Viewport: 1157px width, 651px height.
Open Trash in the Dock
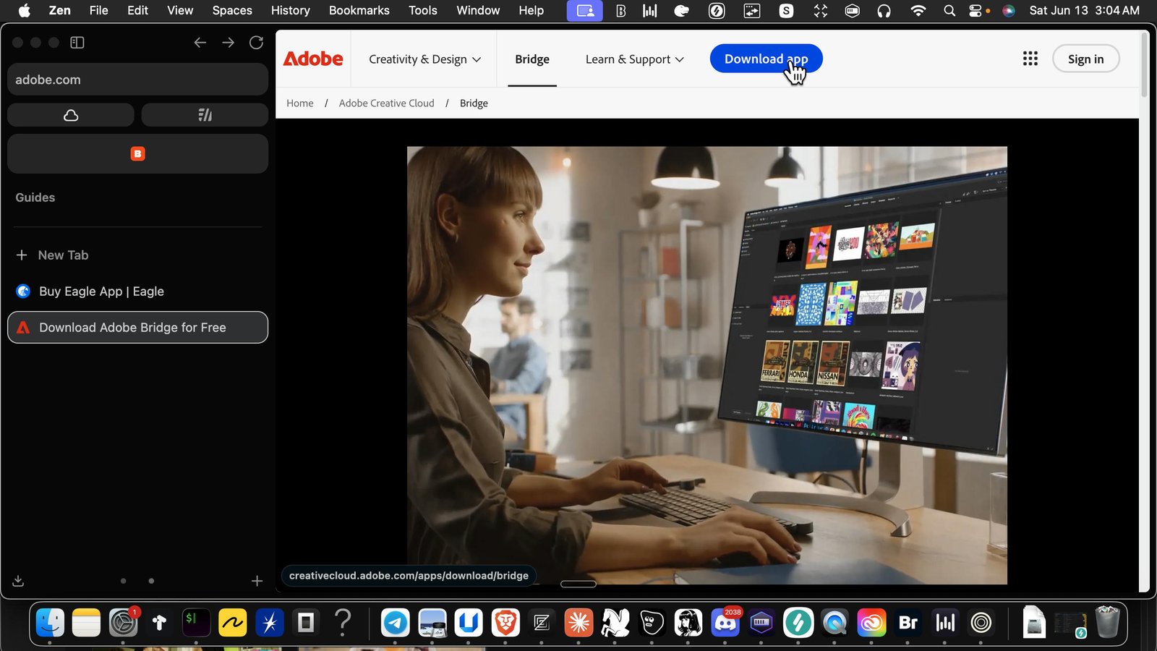click(1107, 622)
